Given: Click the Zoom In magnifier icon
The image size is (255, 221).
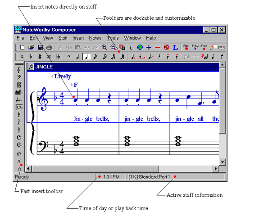Looking at the screenshot, I should pos(104,47).
